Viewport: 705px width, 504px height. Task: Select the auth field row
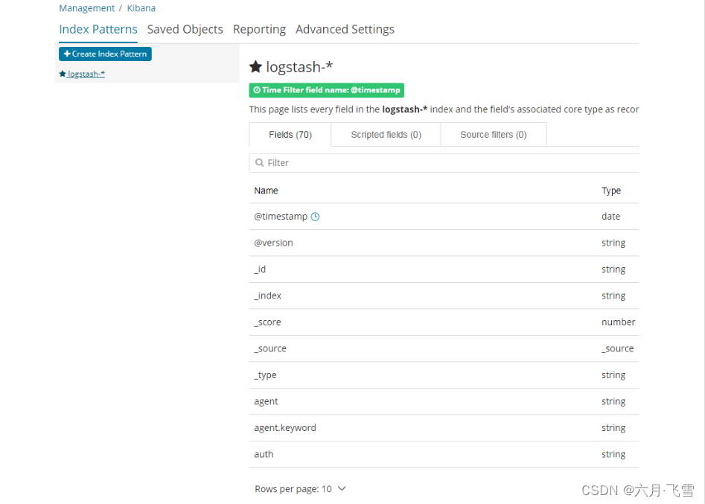[x=444, y=455]
